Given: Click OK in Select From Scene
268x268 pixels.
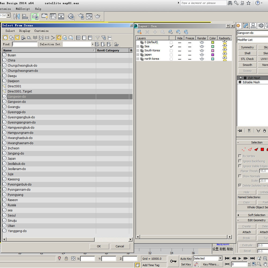Looking at the screenshot, I should 99,246.
